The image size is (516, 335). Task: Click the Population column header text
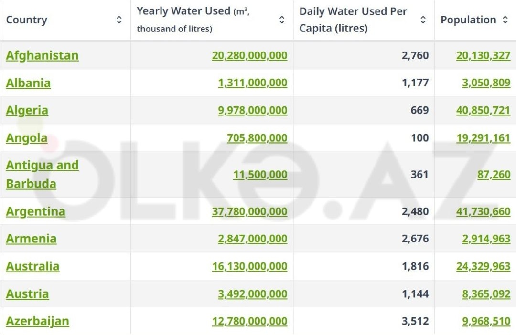pos(468,20)
